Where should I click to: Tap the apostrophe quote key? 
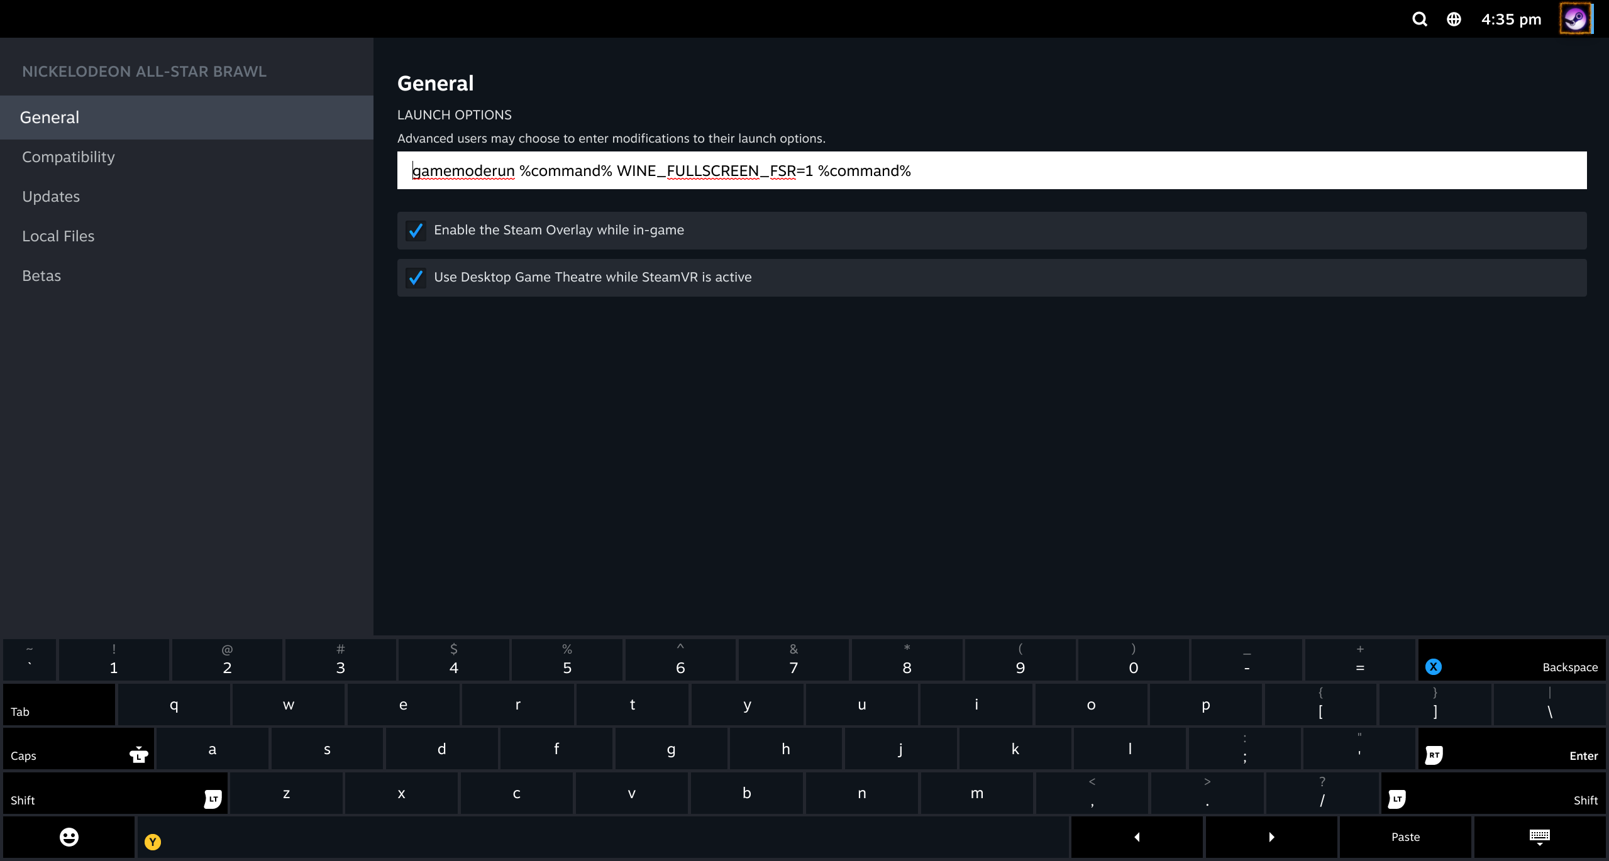[1359, 749]
